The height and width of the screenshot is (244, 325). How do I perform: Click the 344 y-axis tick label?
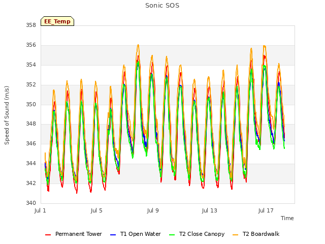tap(31, 164)
